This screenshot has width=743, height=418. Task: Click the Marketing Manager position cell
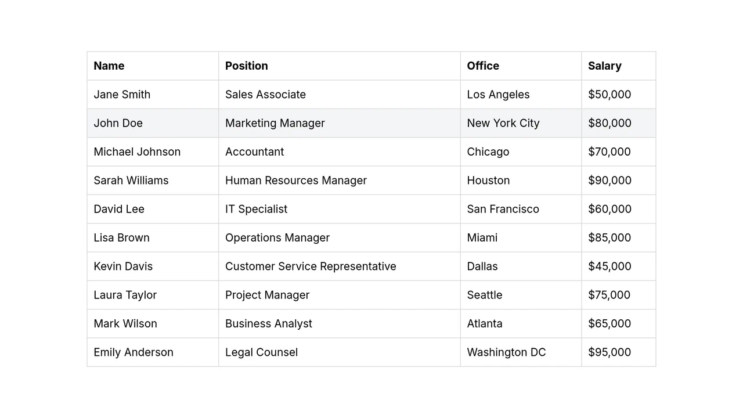pyautogui.click(x=340, y=123)
